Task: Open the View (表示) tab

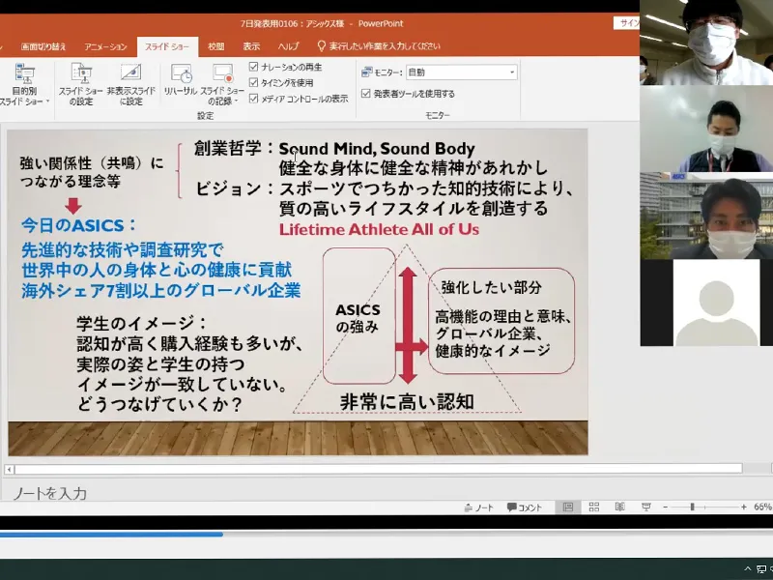Action: 251,46
